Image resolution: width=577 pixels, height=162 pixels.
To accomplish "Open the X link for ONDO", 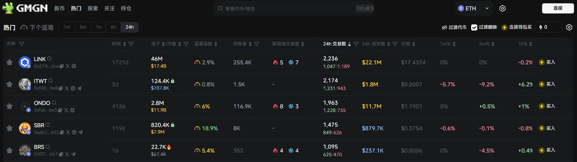I will (66, 110).
